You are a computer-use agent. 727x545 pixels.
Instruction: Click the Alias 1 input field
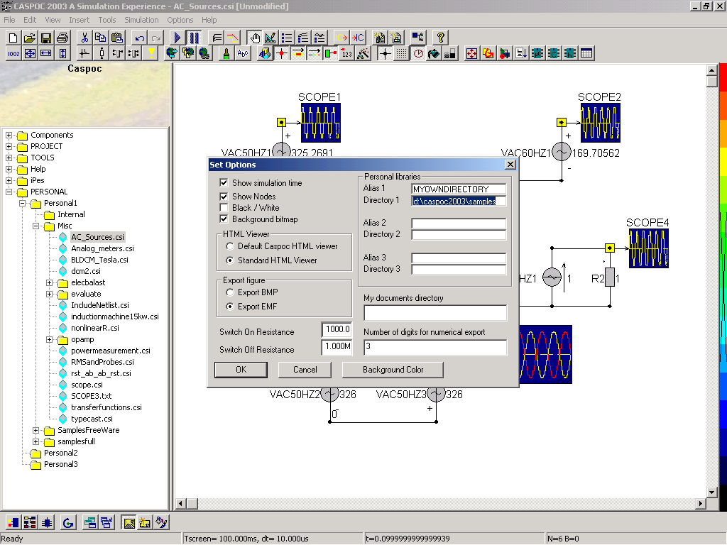459,189
